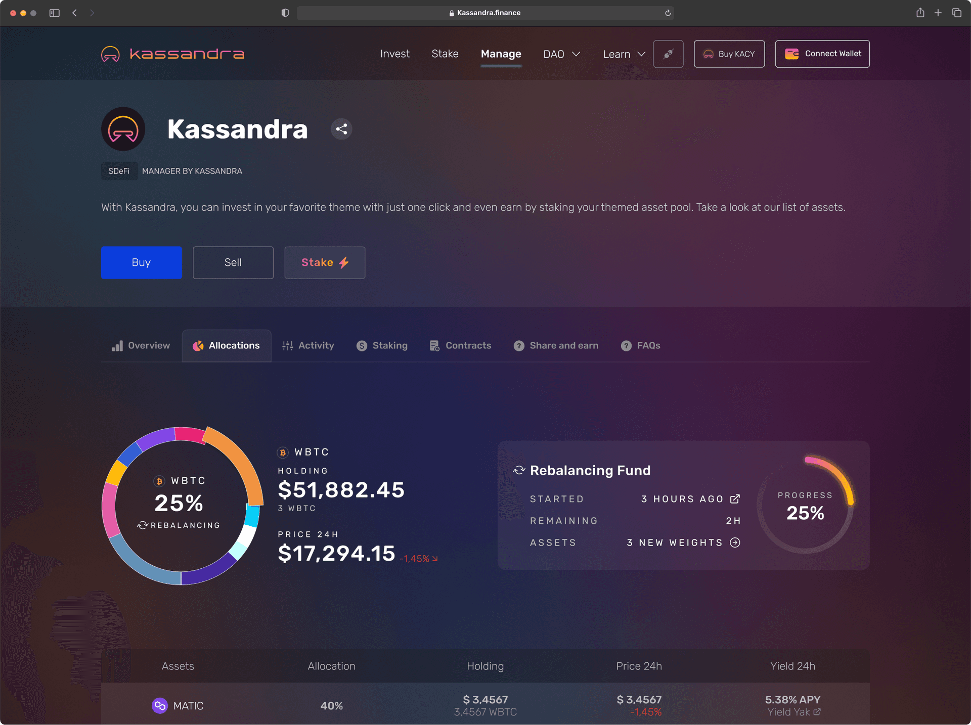
Task: Expand the DAO dropdown menu
Action: click(561, 54)
